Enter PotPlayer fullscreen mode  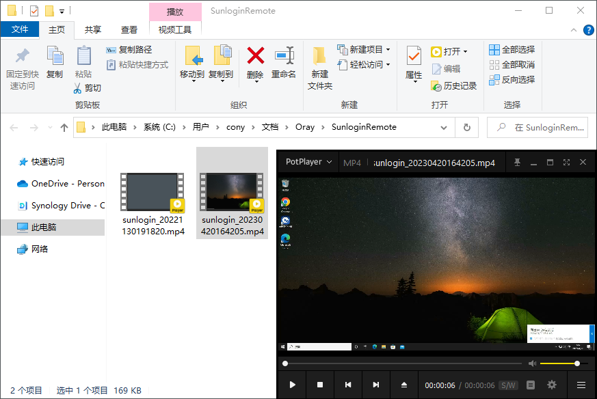click(x=566, y=163)
